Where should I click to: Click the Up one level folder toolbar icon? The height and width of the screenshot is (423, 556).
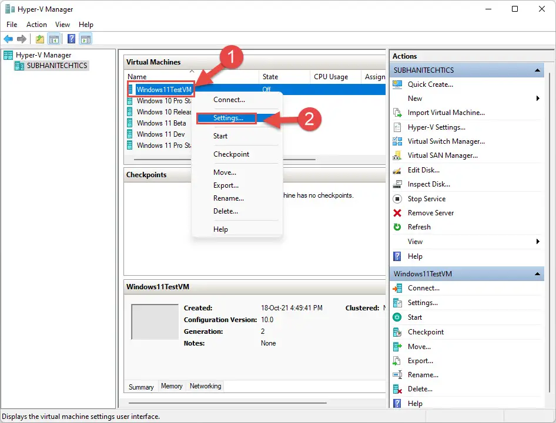[x=40, y=39]
